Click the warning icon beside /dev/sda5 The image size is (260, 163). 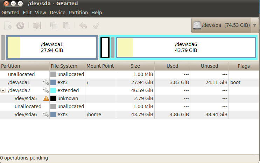click(x=46, y=98)
